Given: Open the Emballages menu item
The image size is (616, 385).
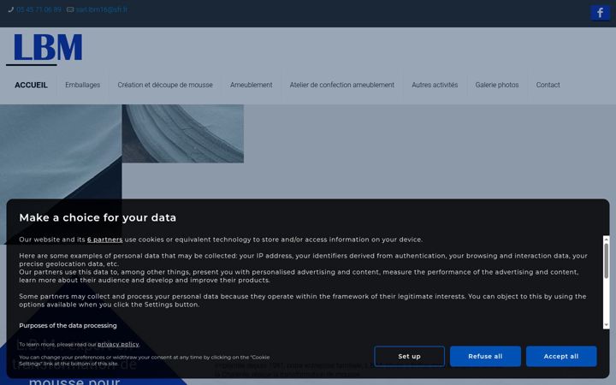Looking at the screenshot, I should (x=82, y=85).
